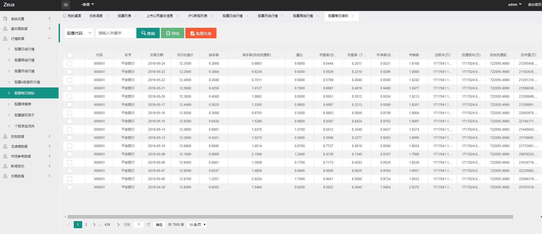Close the IPO新股列表 tab
Image resolution: width=542 pixels, height=234 pixels.
pyautogui.click(x=212, y=16)
